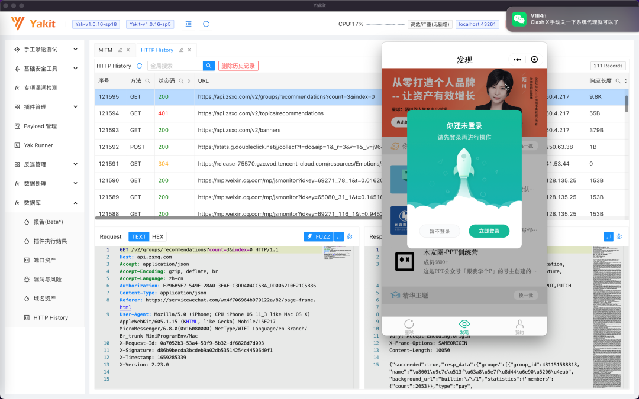Click the blue search magnifier button
The width and height of the screenshot is (639, 399).
(x=208, y=66)
